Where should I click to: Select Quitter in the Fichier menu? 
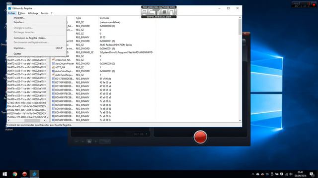point(37,54)
